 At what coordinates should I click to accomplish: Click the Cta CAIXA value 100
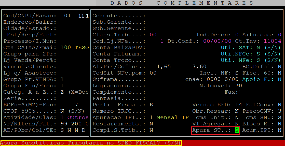65,48
